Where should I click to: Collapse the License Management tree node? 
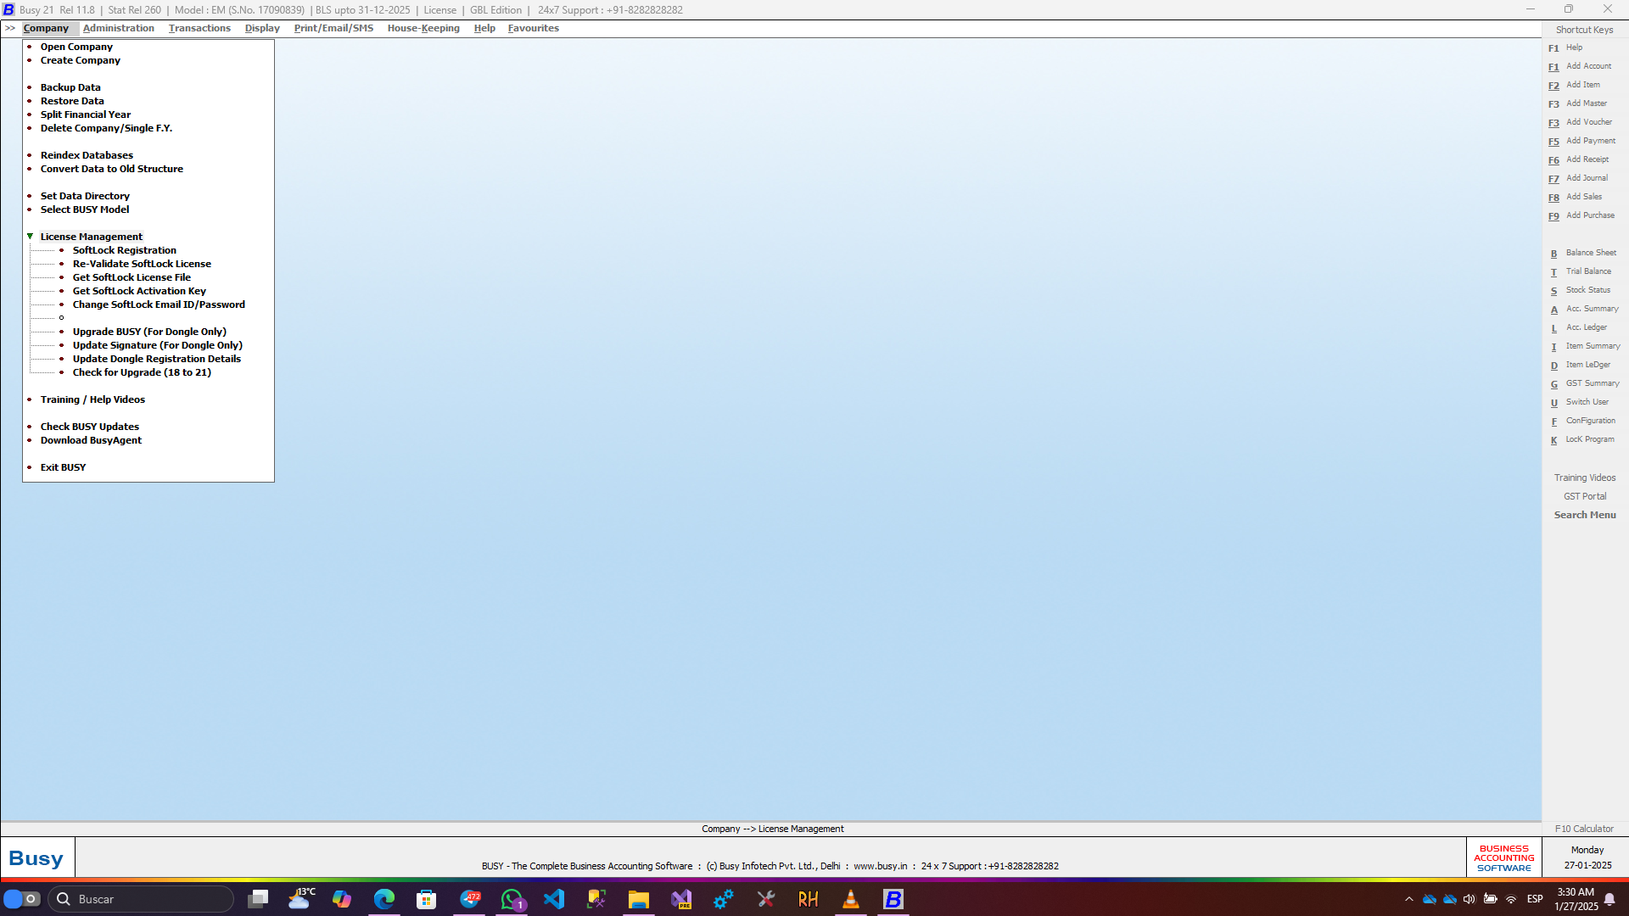tap(30, 237)
